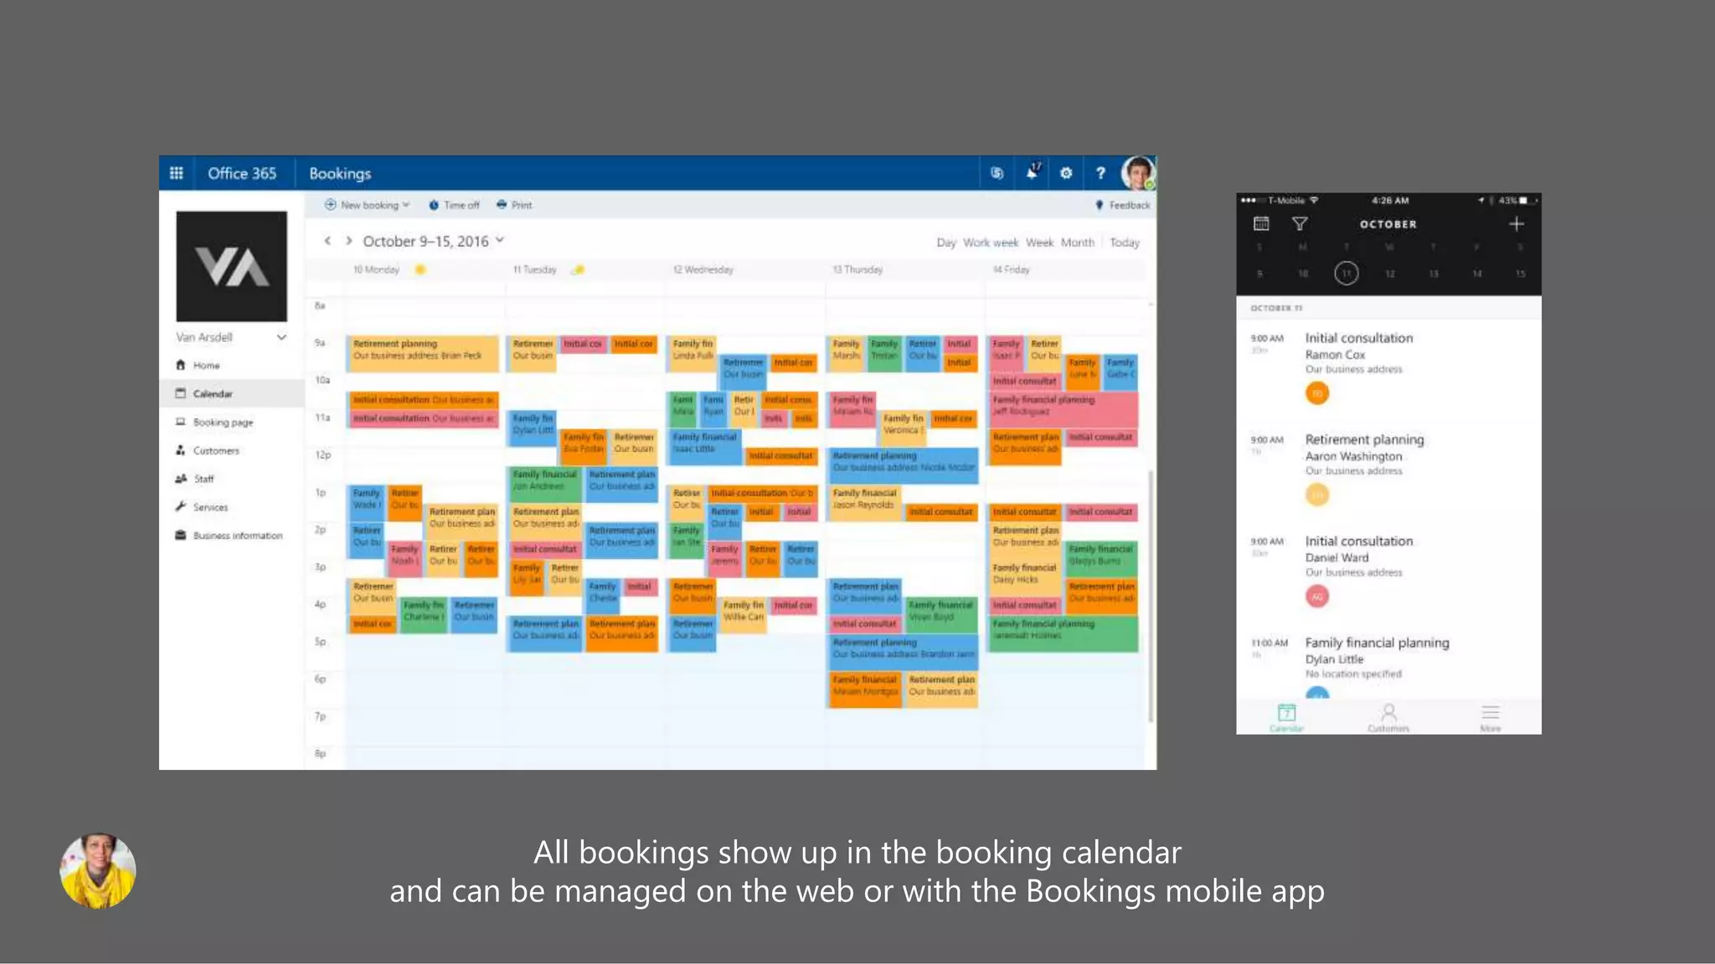Expand October 9–15, 2016 date picker

(433, 241)
